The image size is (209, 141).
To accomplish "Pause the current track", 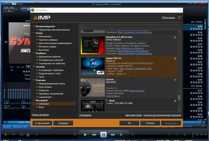I will click(103, 135).
